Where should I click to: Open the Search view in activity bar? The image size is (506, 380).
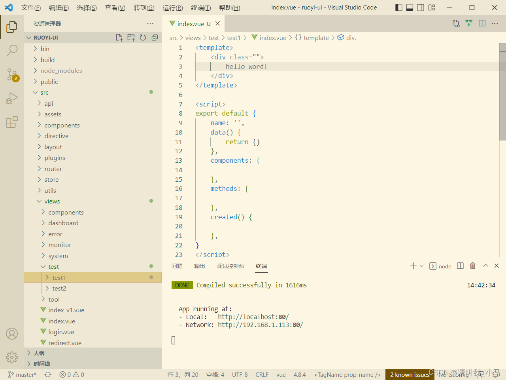pyautogui.click(x=12, y=50)
